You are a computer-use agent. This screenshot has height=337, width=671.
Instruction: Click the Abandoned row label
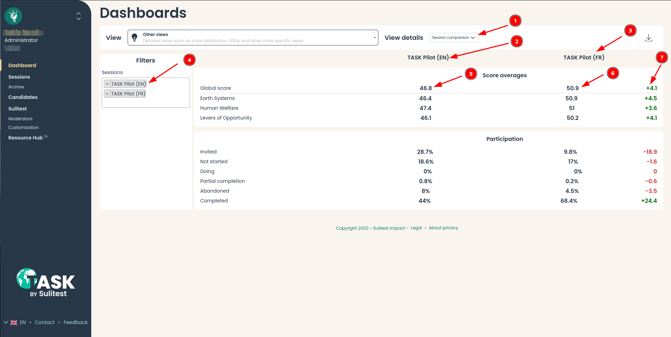[x=214, y=191]
